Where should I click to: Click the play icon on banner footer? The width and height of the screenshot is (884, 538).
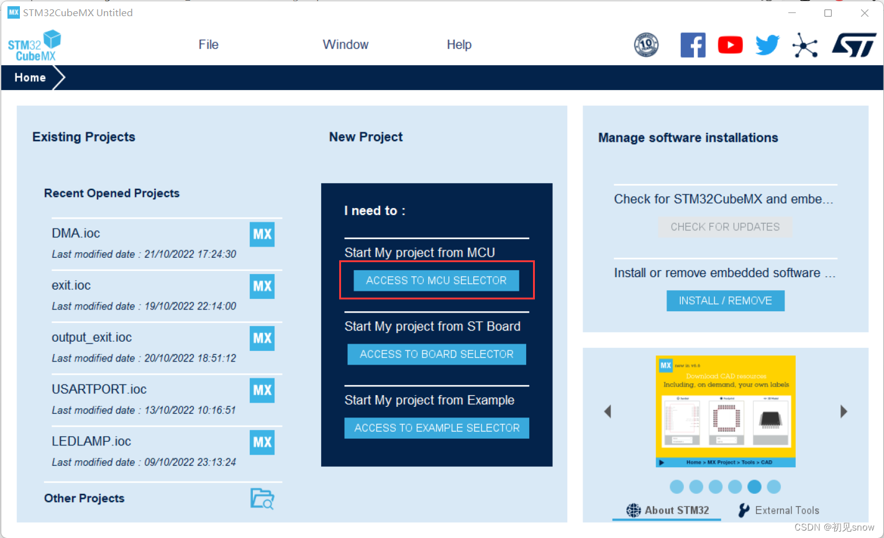[662, 462]
